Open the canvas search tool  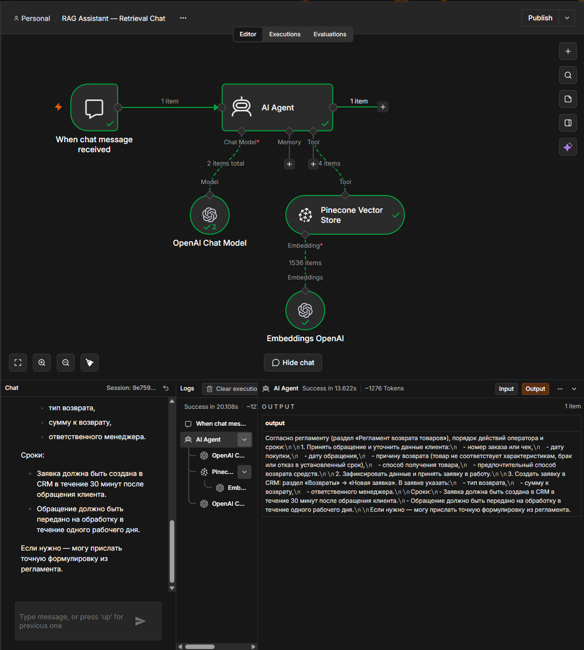(x=568, y=75)
